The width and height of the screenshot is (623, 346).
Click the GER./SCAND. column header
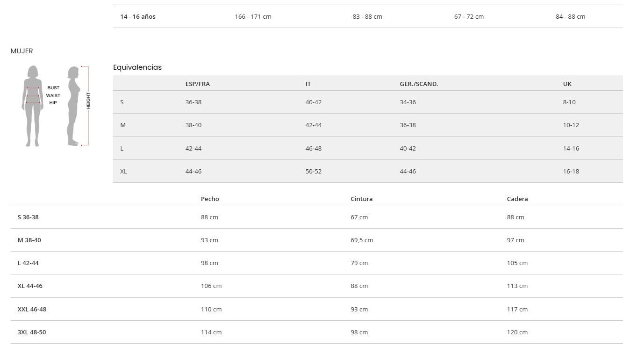(x=419, y=84)
